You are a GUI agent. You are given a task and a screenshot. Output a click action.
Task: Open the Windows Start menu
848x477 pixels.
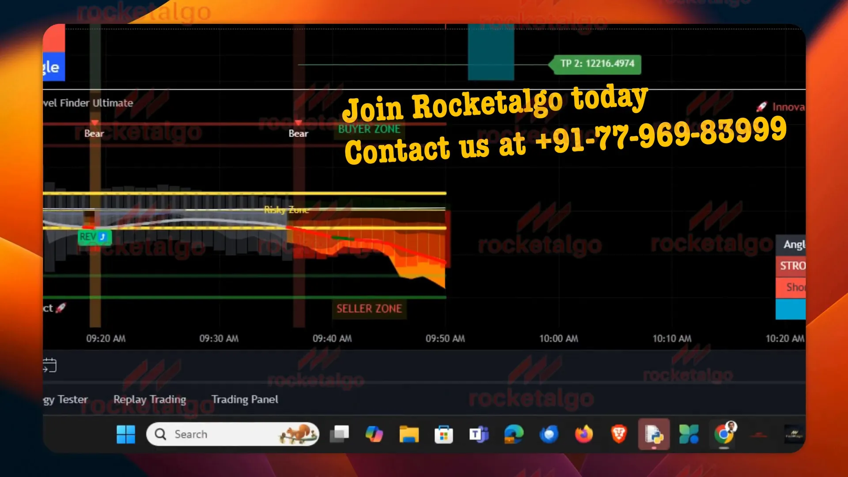point(126,435)
